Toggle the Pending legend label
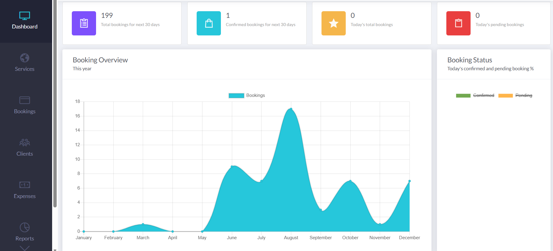Image resolution: width=553 pixels, height=251 pixels. (x=524, y=95)
